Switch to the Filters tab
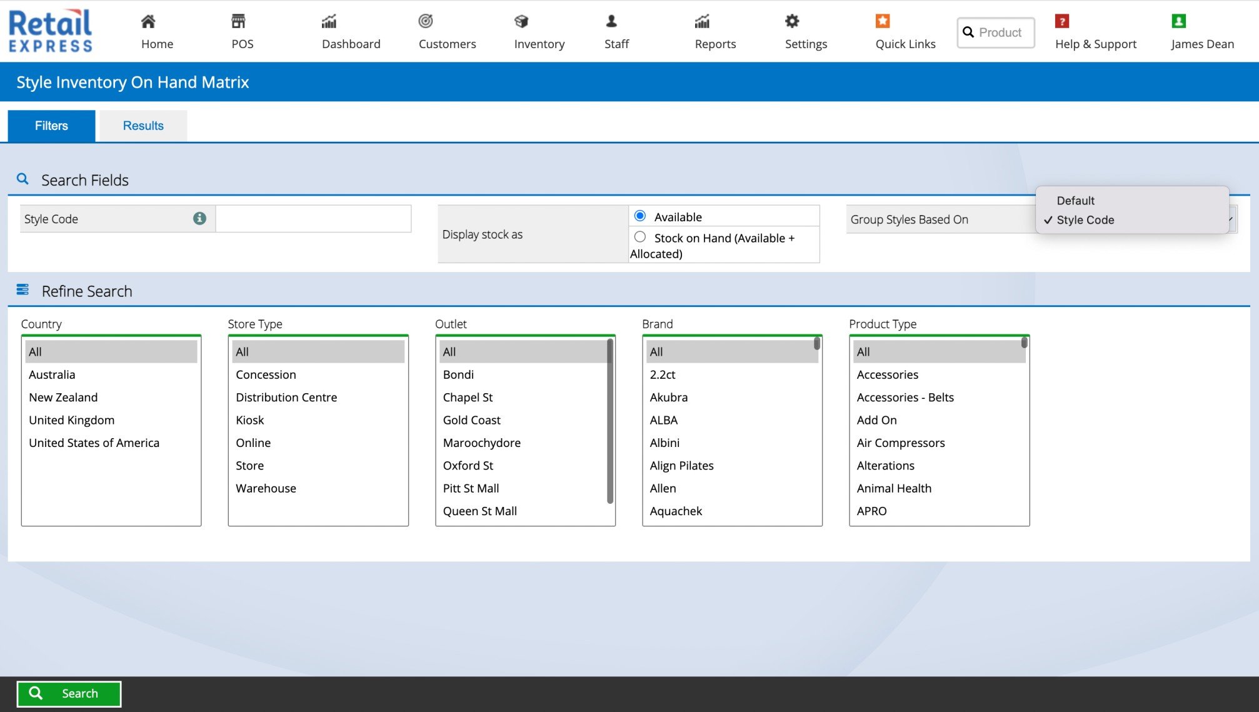This screenshot has width=1259, height=712. point(51,126)
